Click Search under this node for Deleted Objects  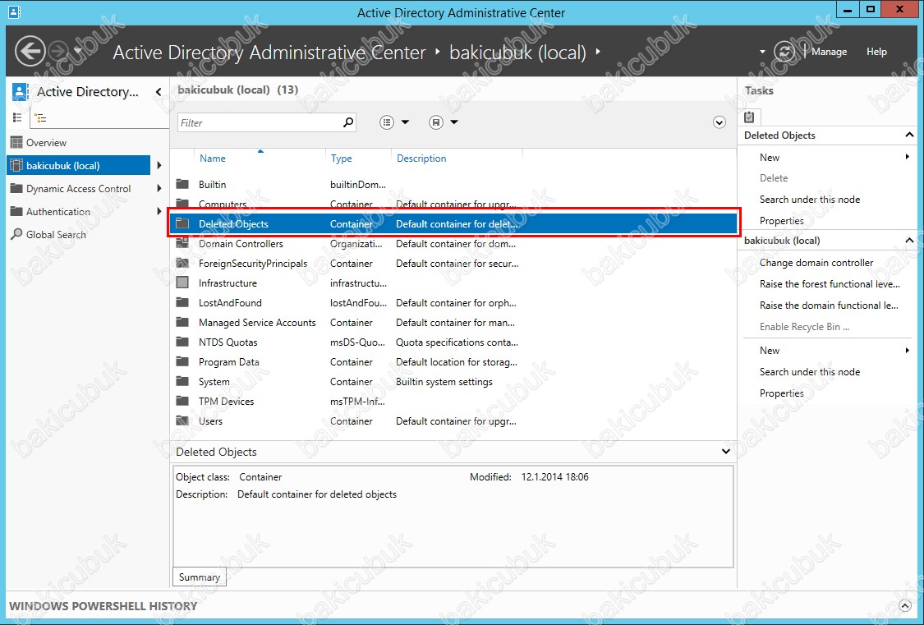[x=810, y=199]
